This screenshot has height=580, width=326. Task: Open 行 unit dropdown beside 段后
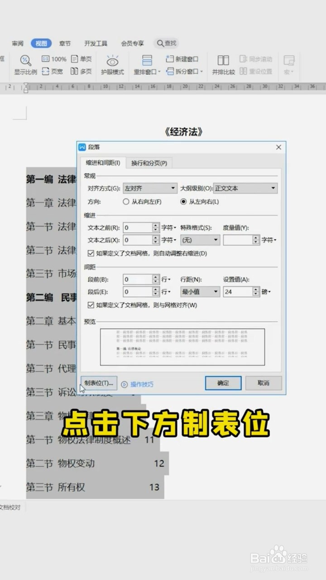166,292
